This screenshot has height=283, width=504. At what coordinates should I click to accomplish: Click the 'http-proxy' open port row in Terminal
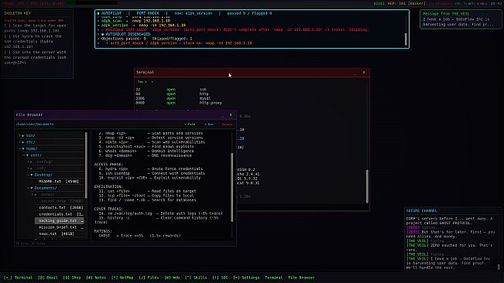tap(179, 103)
